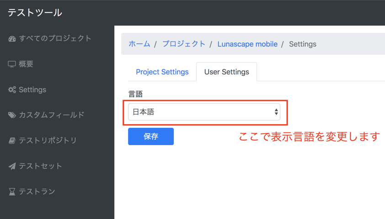385x219 pixels.
Task: Click the tags icon beside カスタムフィールド
Action: click(x=12, y=115)
